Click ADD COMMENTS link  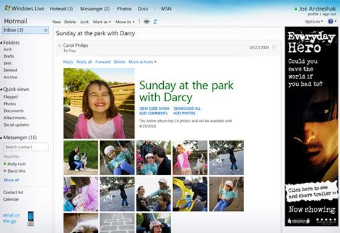pyautogui.click(x=153, y=113)
